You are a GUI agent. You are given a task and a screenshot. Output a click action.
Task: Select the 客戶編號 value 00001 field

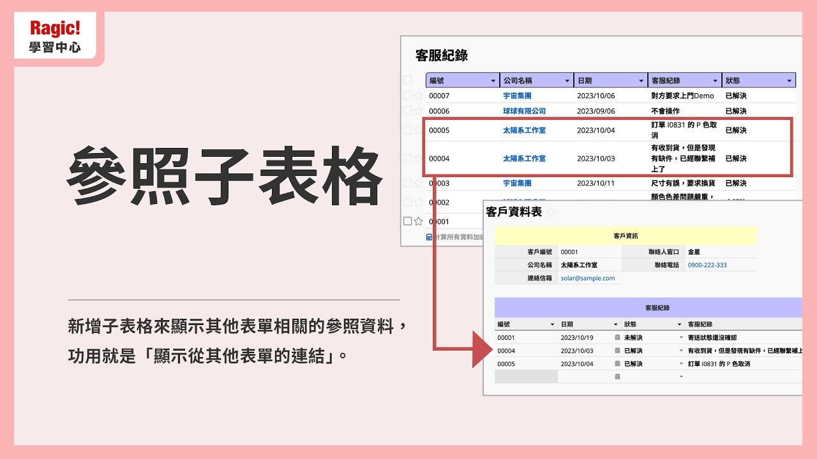(x=589, y=252)
